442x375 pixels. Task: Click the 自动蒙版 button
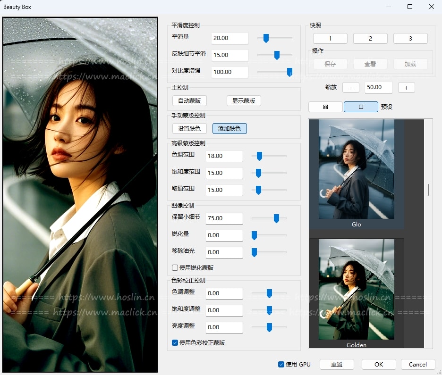(x=189, y=101)
